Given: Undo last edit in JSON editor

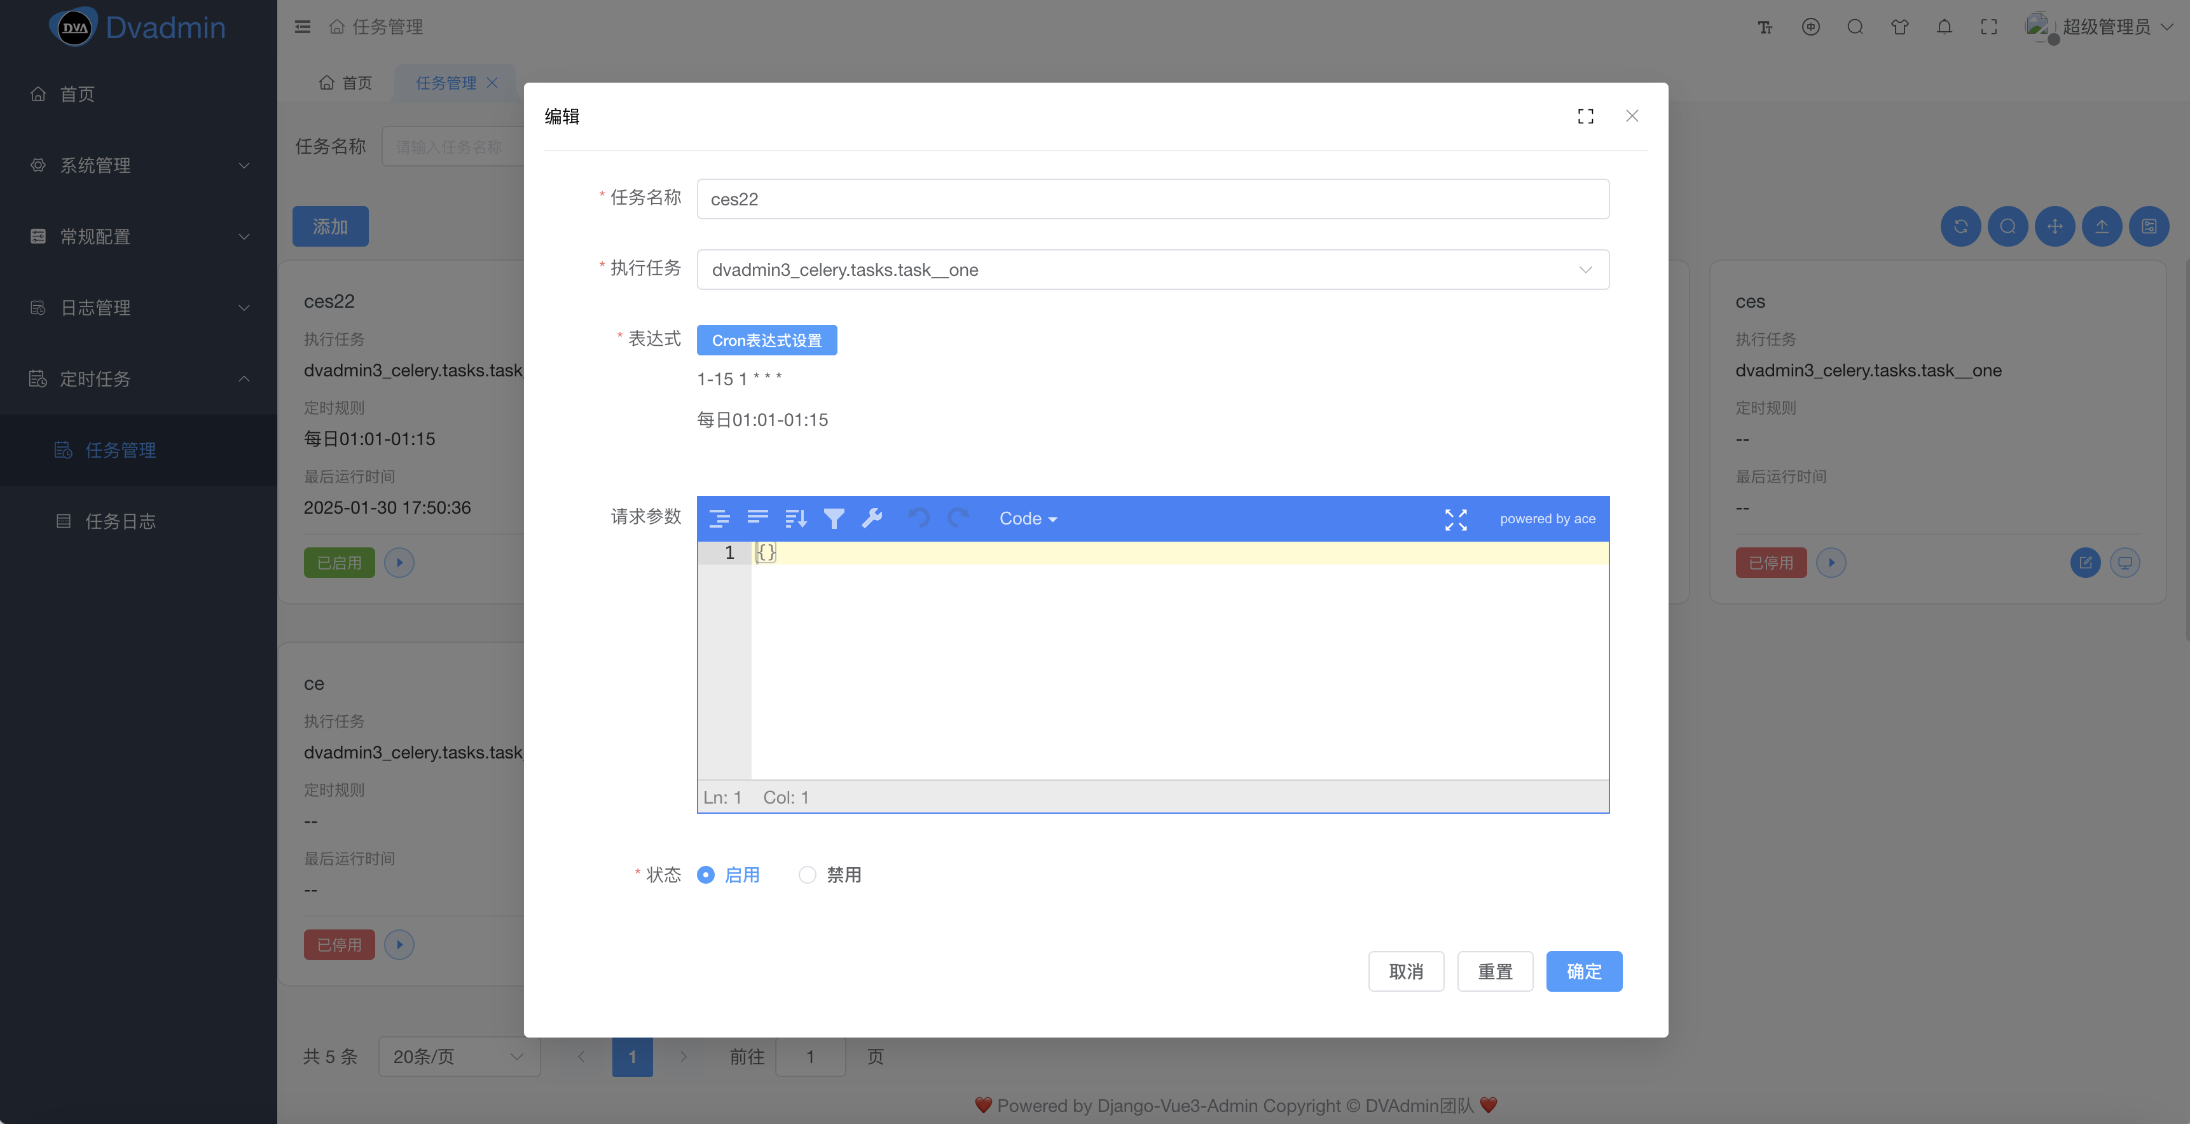Looking at the screenshot, I should pyautogui.click(x=919, y=519).
